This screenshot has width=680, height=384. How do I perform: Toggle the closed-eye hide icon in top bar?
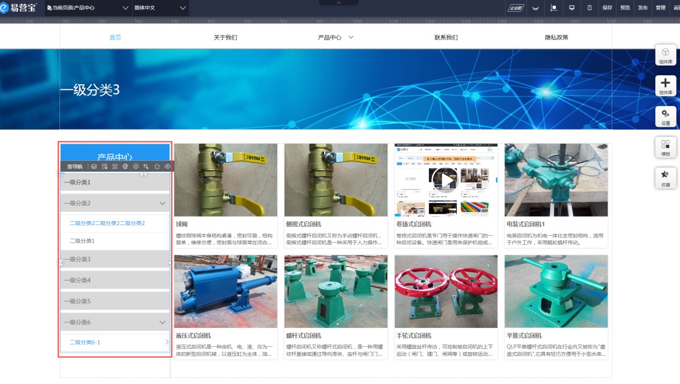(535, 8)
